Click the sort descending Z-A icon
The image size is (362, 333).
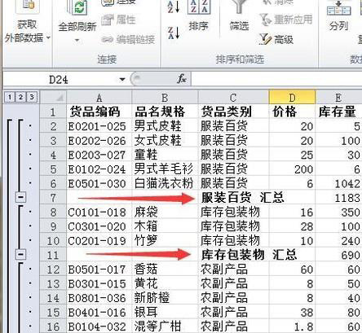point(174,33)
